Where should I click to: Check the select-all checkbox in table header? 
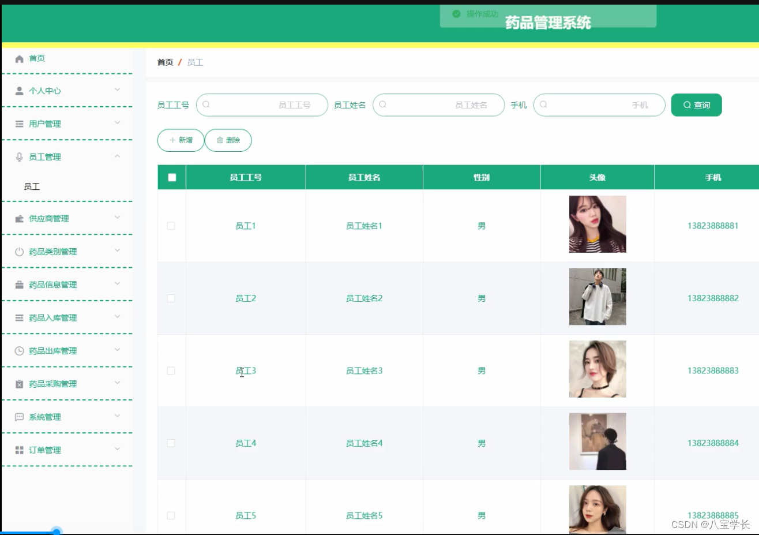click(171, 177)
